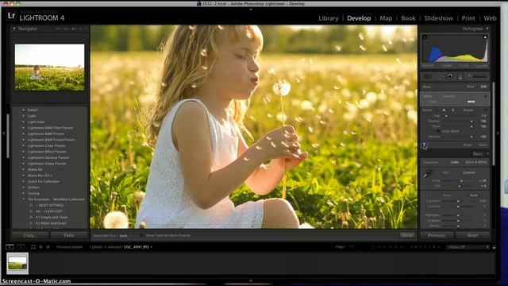
Task: Click the brush Size slider handle
Action: 446,116
